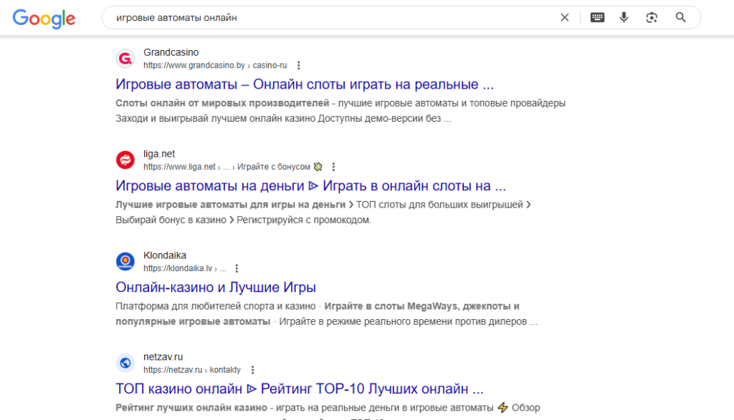Click the Klondaika blue favicon

[x=125, y=261]
